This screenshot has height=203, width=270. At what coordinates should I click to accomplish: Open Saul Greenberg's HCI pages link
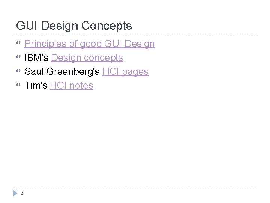point(126,72)
